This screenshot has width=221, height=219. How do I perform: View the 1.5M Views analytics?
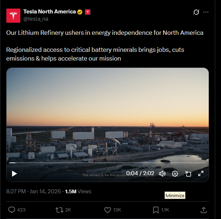tap(78, 191)
